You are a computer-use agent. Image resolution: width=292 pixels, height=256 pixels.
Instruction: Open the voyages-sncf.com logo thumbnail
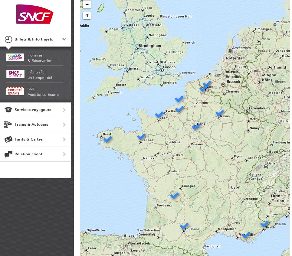coord(15,57)
